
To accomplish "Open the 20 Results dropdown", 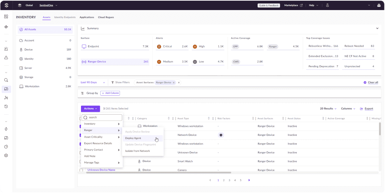I will click(x=328, y=109).
